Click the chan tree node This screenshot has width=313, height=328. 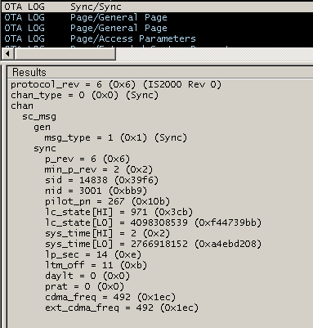[22, 106]
